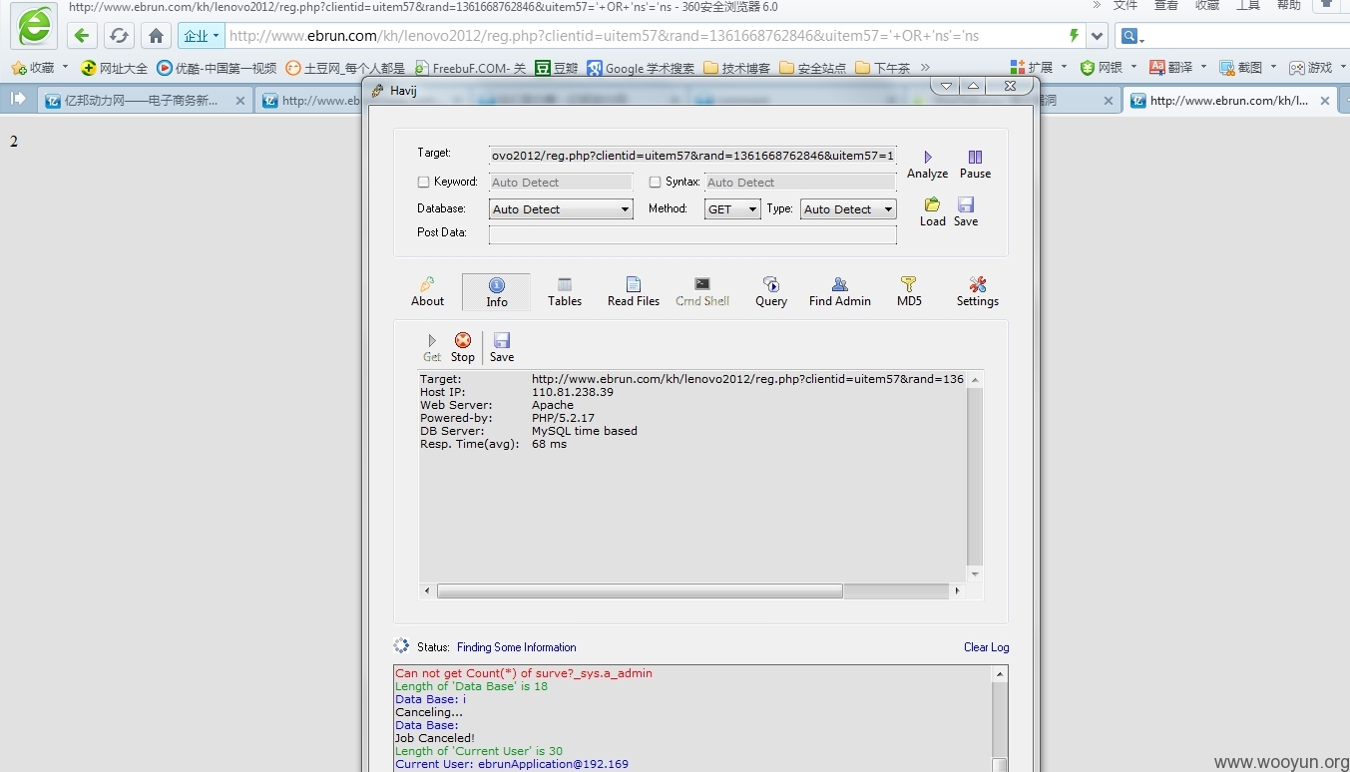Screen dimensions: 1350x772
Task: Click the log panel scroll up arrow
Action: tap(1000, 675)
